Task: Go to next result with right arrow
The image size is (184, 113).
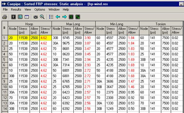Action: (x=64, y=17)
